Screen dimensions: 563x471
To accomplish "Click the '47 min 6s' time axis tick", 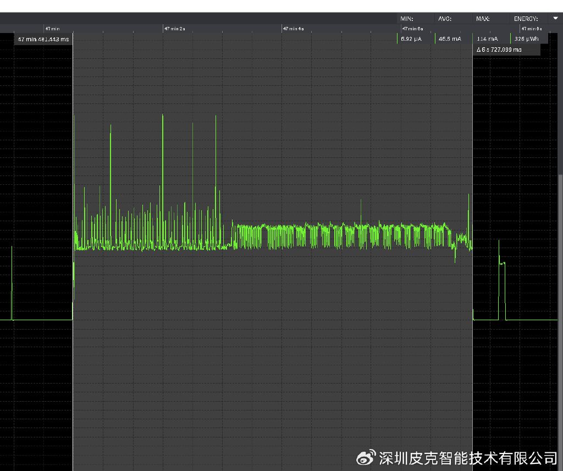I will pos(412,29).
